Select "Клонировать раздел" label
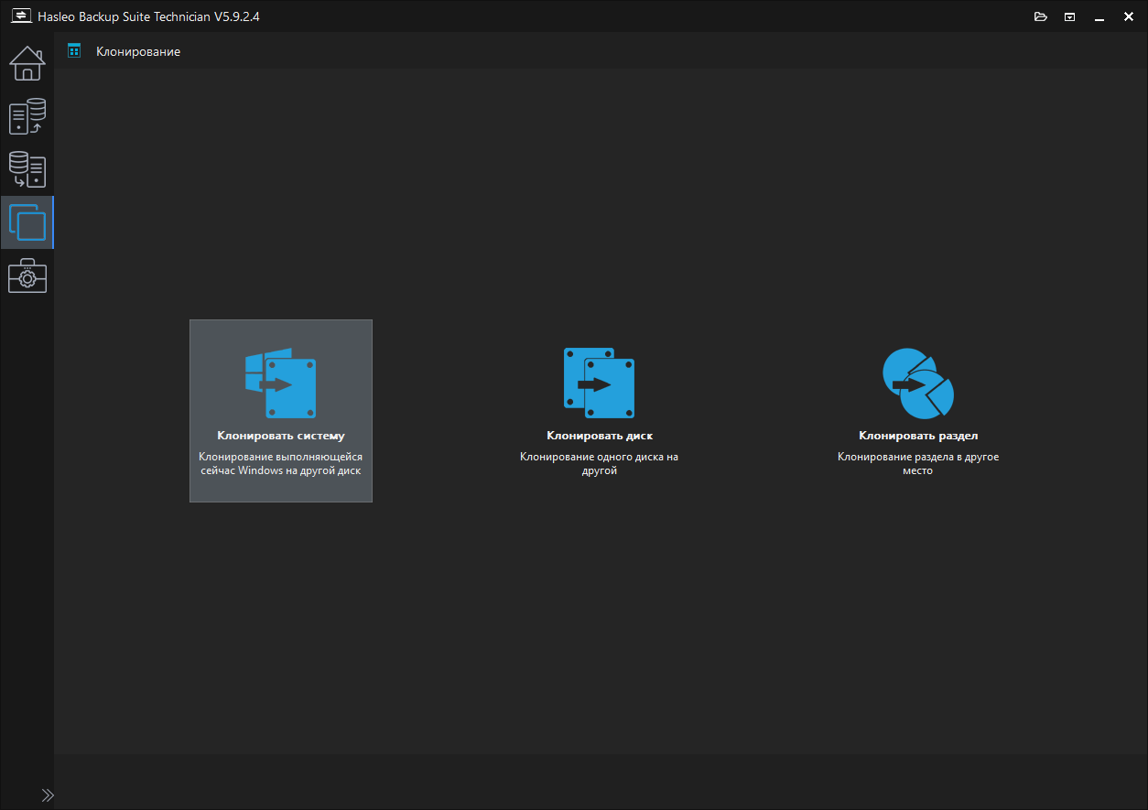This screenshot has height=810, width=1148. [x=918, y=437]
